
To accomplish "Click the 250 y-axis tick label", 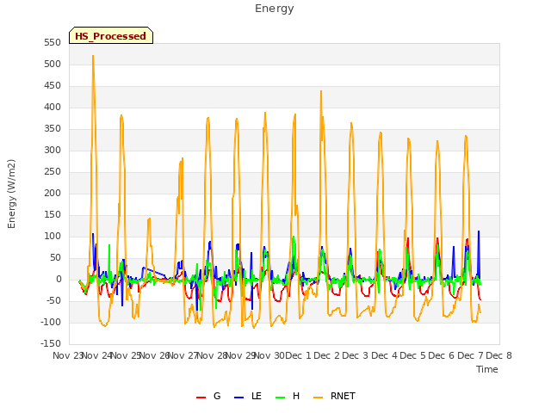I will [53, 172].
